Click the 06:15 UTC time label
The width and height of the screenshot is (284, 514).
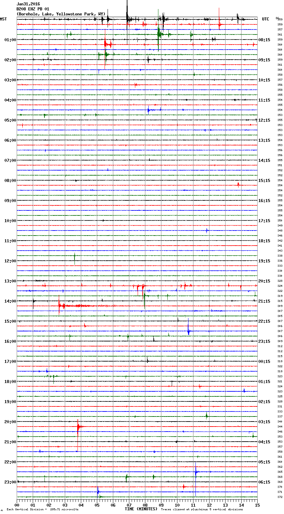click(264, 482)
